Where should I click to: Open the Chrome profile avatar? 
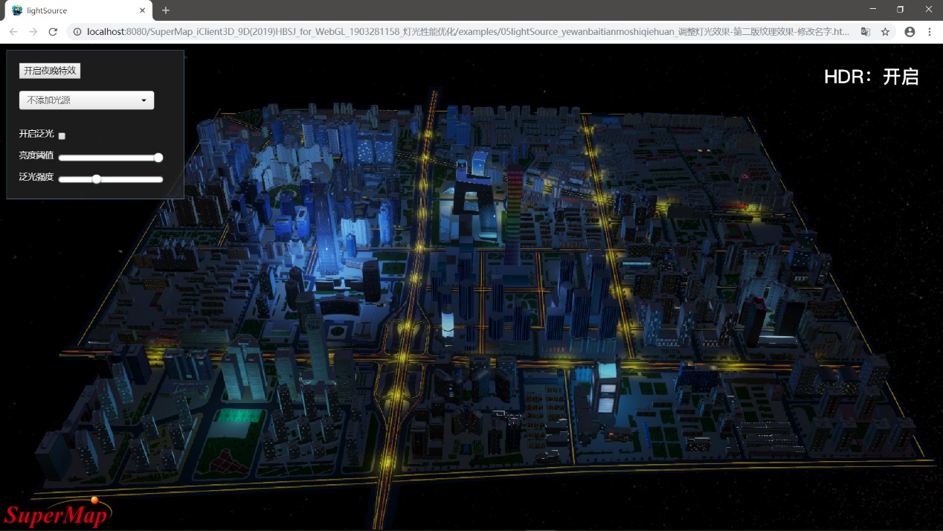click(x=910, y=32)
